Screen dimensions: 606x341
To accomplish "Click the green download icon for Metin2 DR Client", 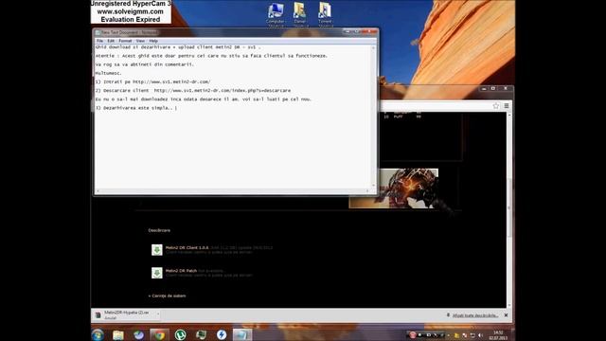I will [x=157, y=250].
